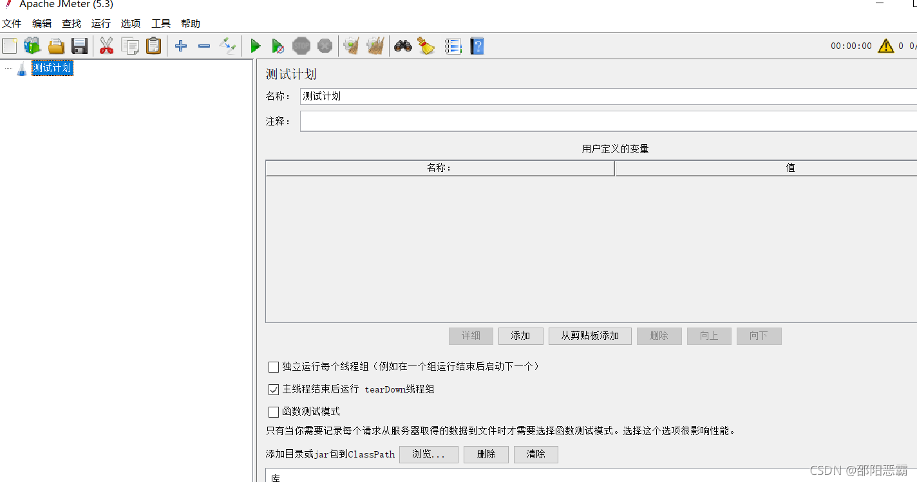This screenshot has width=917, height=482.
Task: Reset search with the yellow broom icon
Action: tap(426, 46)
